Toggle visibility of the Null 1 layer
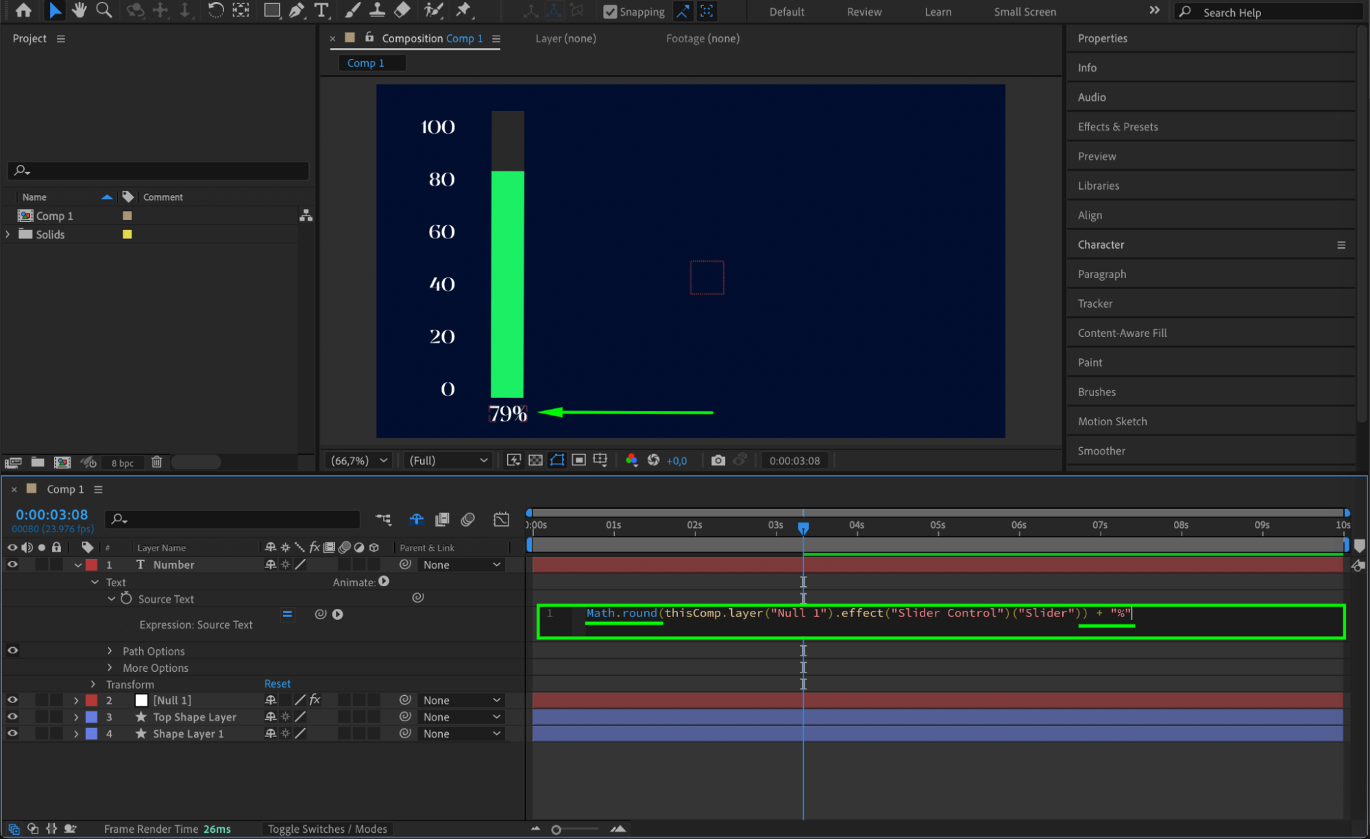1370x839 pixels. (12, 700)
